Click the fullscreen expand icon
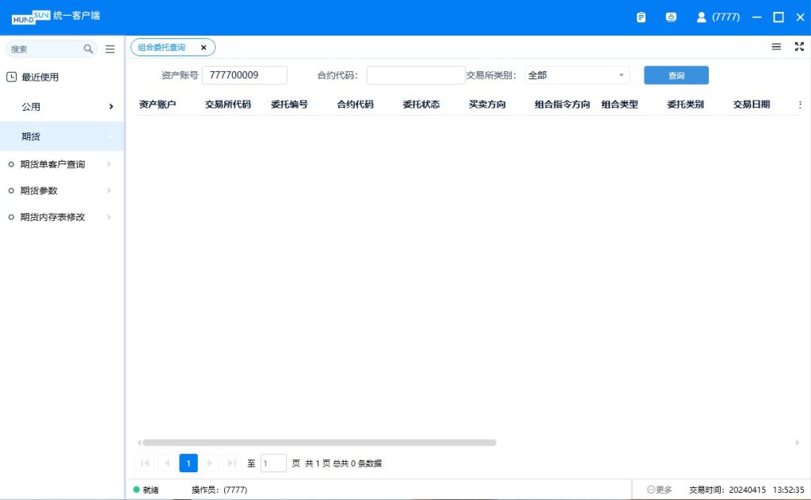811x500 pixels. click(799, 47)
